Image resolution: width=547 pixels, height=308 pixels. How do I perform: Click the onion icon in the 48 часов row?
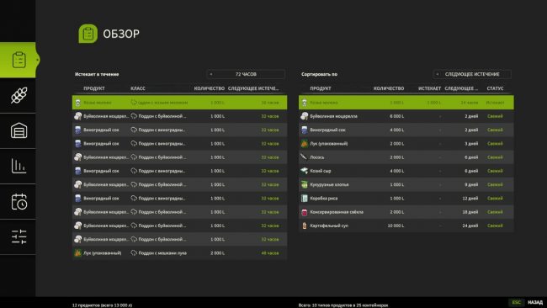77,253
